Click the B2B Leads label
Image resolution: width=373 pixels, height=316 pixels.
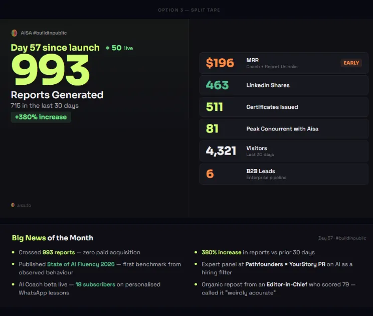pyautogui.click(x=261, y=171)
